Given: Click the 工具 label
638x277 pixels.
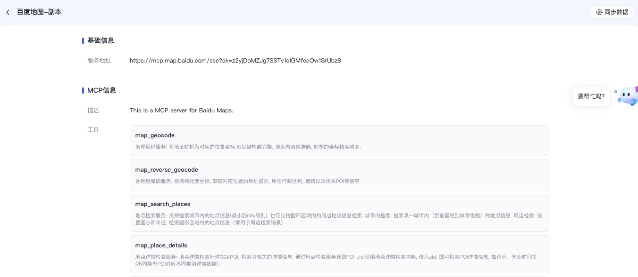Looking at the screenshot, I should click(93, 130).
